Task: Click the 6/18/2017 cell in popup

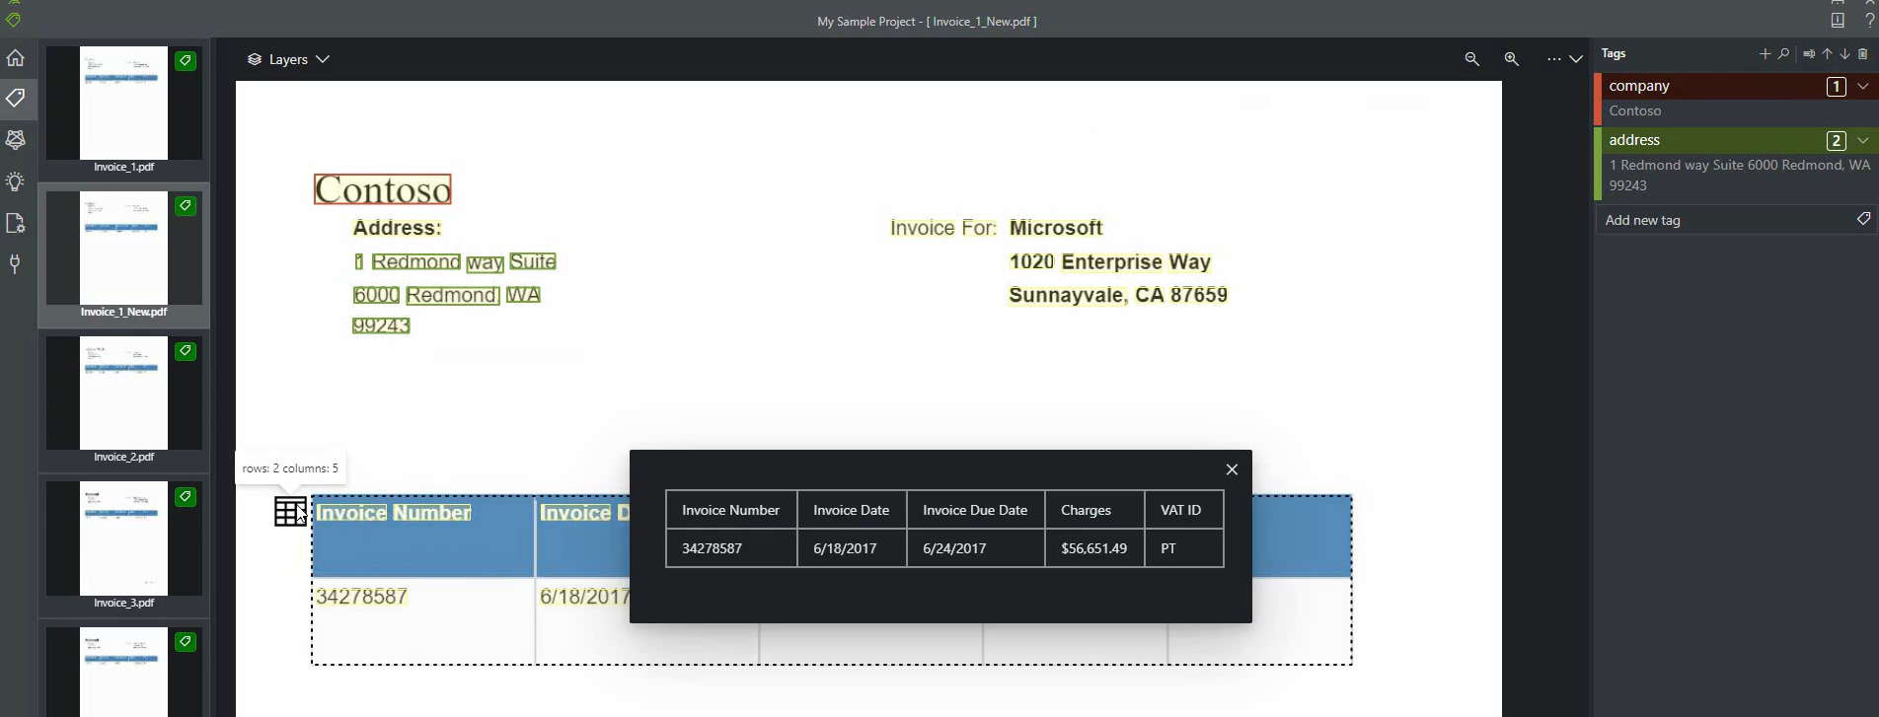Action: [852, 548]
